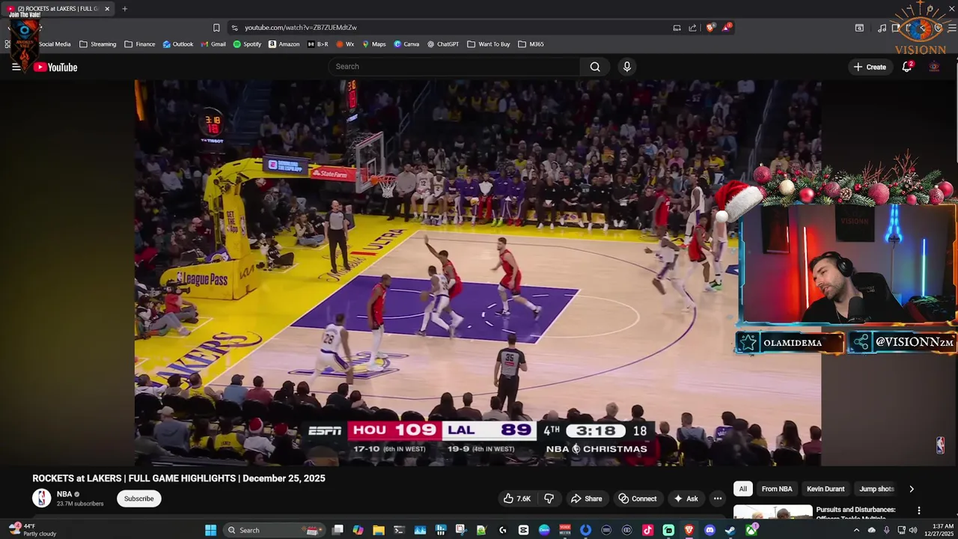Image resolution: width=958 pixels, height=539 pixels.
Task: Open YouTube notifications bell
Action: coord(907,67)
